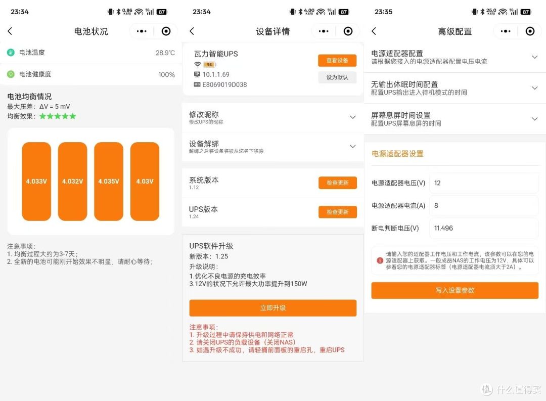
Task: Go back from the 设备详情 screen
Action: pyautogui.click(x=192, y=31)
